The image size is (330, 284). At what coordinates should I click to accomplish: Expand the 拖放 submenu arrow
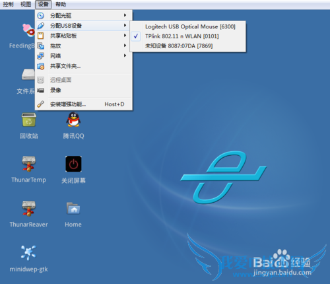[125, 46]
